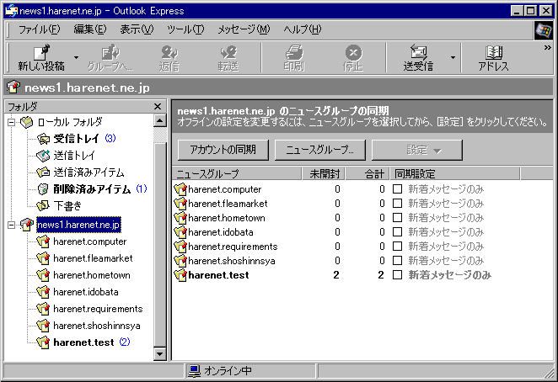The height and width of the screenshot is (382, 558).
Task: Click the 送信済みアイテム sent items icon
Action: click(43, 172)
